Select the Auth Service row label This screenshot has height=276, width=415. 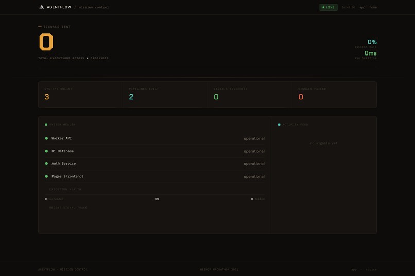(63, 164)
